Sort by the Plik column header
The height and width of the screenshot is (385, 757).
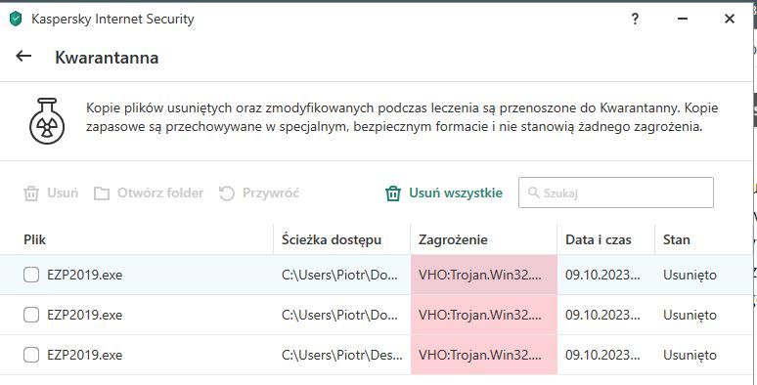35,239
